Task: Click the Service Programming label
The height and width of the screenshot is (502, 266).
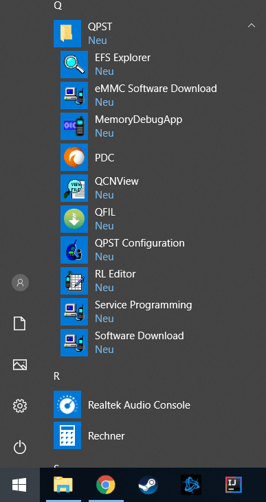Action: (143, 305)
